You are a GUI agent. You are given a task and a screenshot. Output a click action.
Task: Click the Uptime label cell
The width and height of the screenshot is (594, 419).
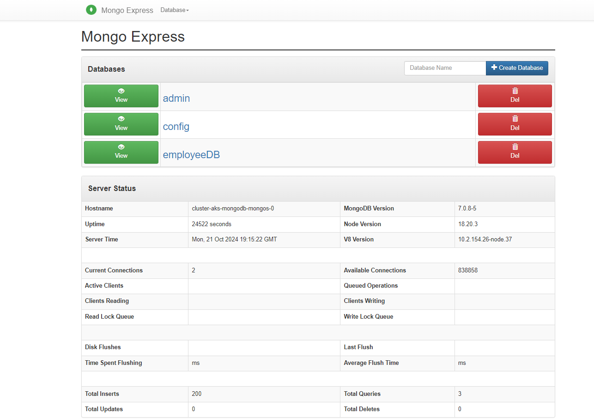coord(135,224)
